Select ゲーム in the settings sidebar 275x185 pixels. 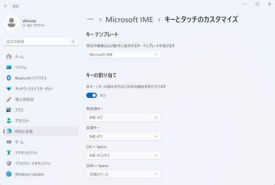[19, 142]
